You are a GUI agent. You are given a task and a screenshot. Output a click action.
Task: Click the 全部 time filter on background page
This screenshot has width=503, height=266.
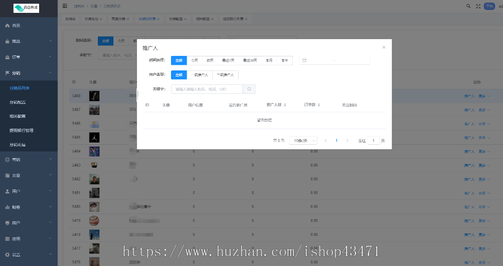click(106, 41)
